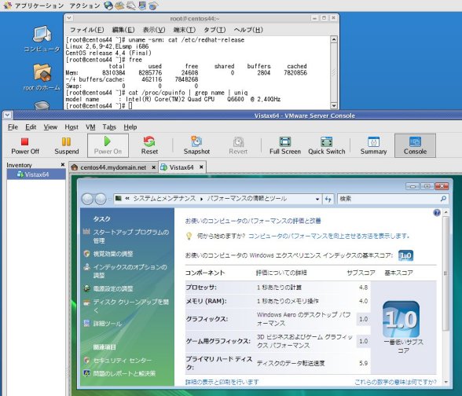Click the 1.0 base score badge
This screenshot has height=396, width=462.
tap(405, 255)
